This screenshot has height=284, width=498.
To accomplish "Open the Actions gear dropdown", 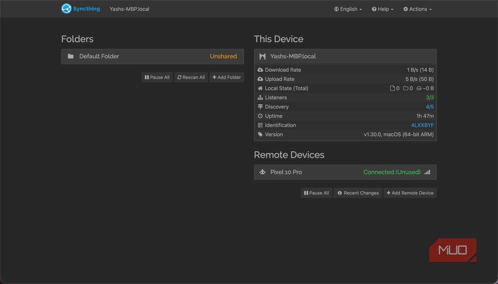I will tap(418, 9).
